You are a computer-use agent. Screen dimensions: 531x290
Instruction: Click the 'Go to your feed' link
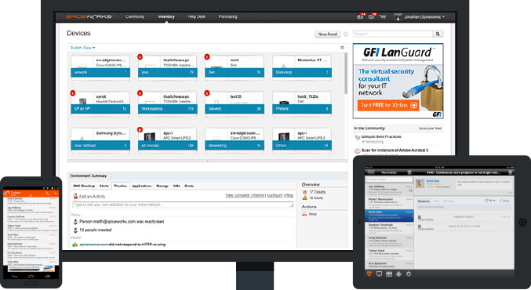pos(430,129)
